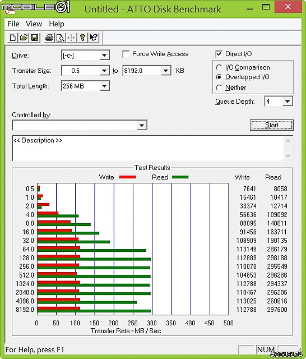The height and width of the screenshot is (359, 306).
Task: Click the Start button
Action: pos(272,125)
